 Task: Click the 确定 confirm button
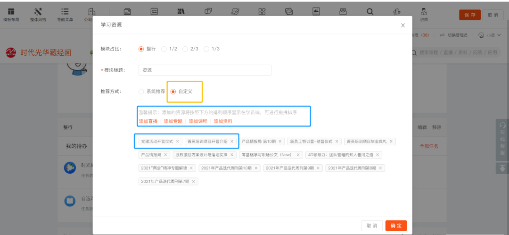point(396,226)
